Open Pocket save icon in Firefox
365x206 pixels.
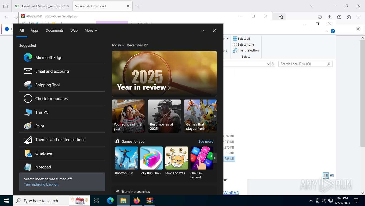click(x=320, y=17)
